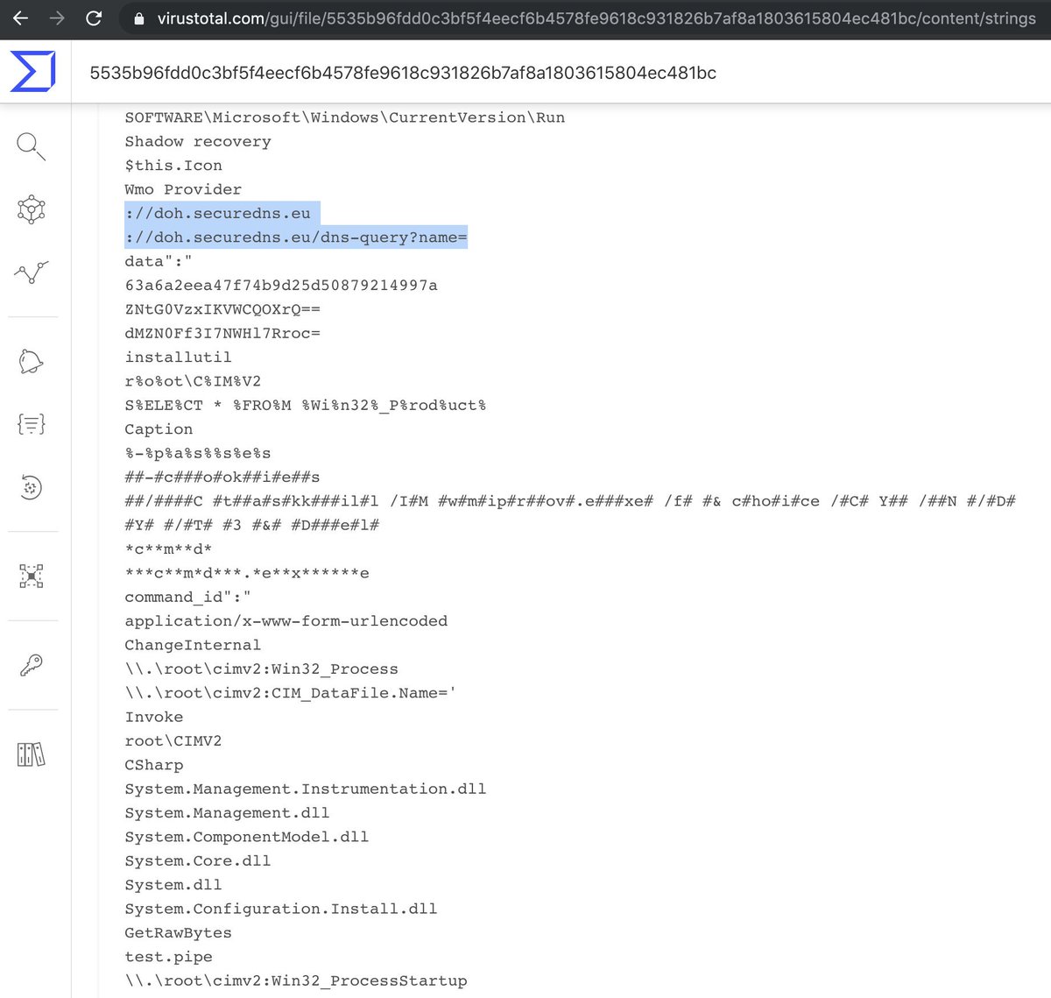
Task: Reload the page with refresh icon
Action: pyautogui.click(x=94, y=18)
